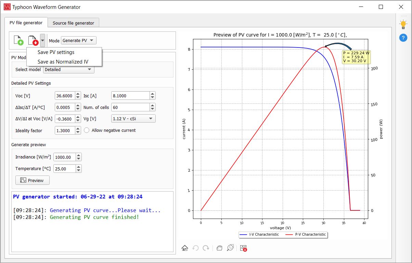Switch to the Source file generator tab
Viewport: 412px width, 263px height.
[73, 23]
